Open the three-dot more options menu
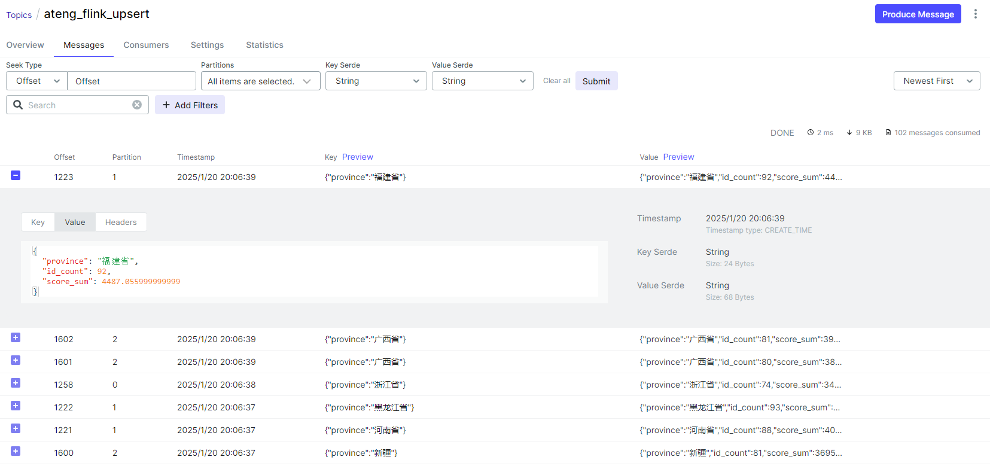 [x=975, y=14]
